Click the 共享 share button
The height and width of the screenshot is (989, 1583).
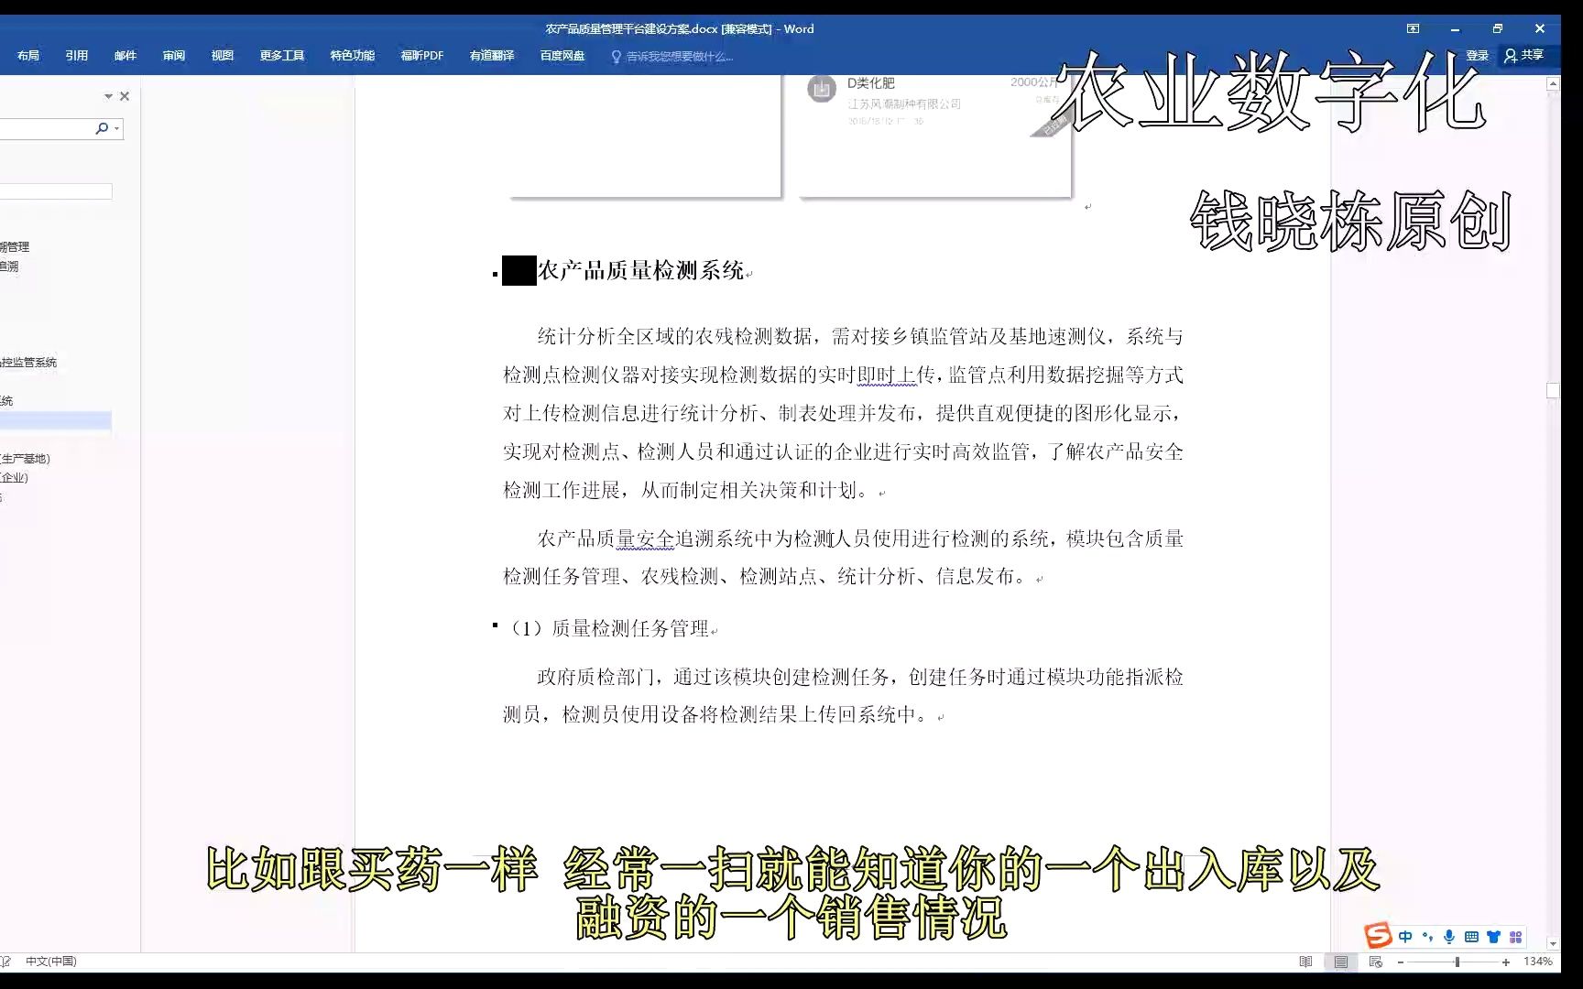pyautogui.click(x=1523, y=56)
